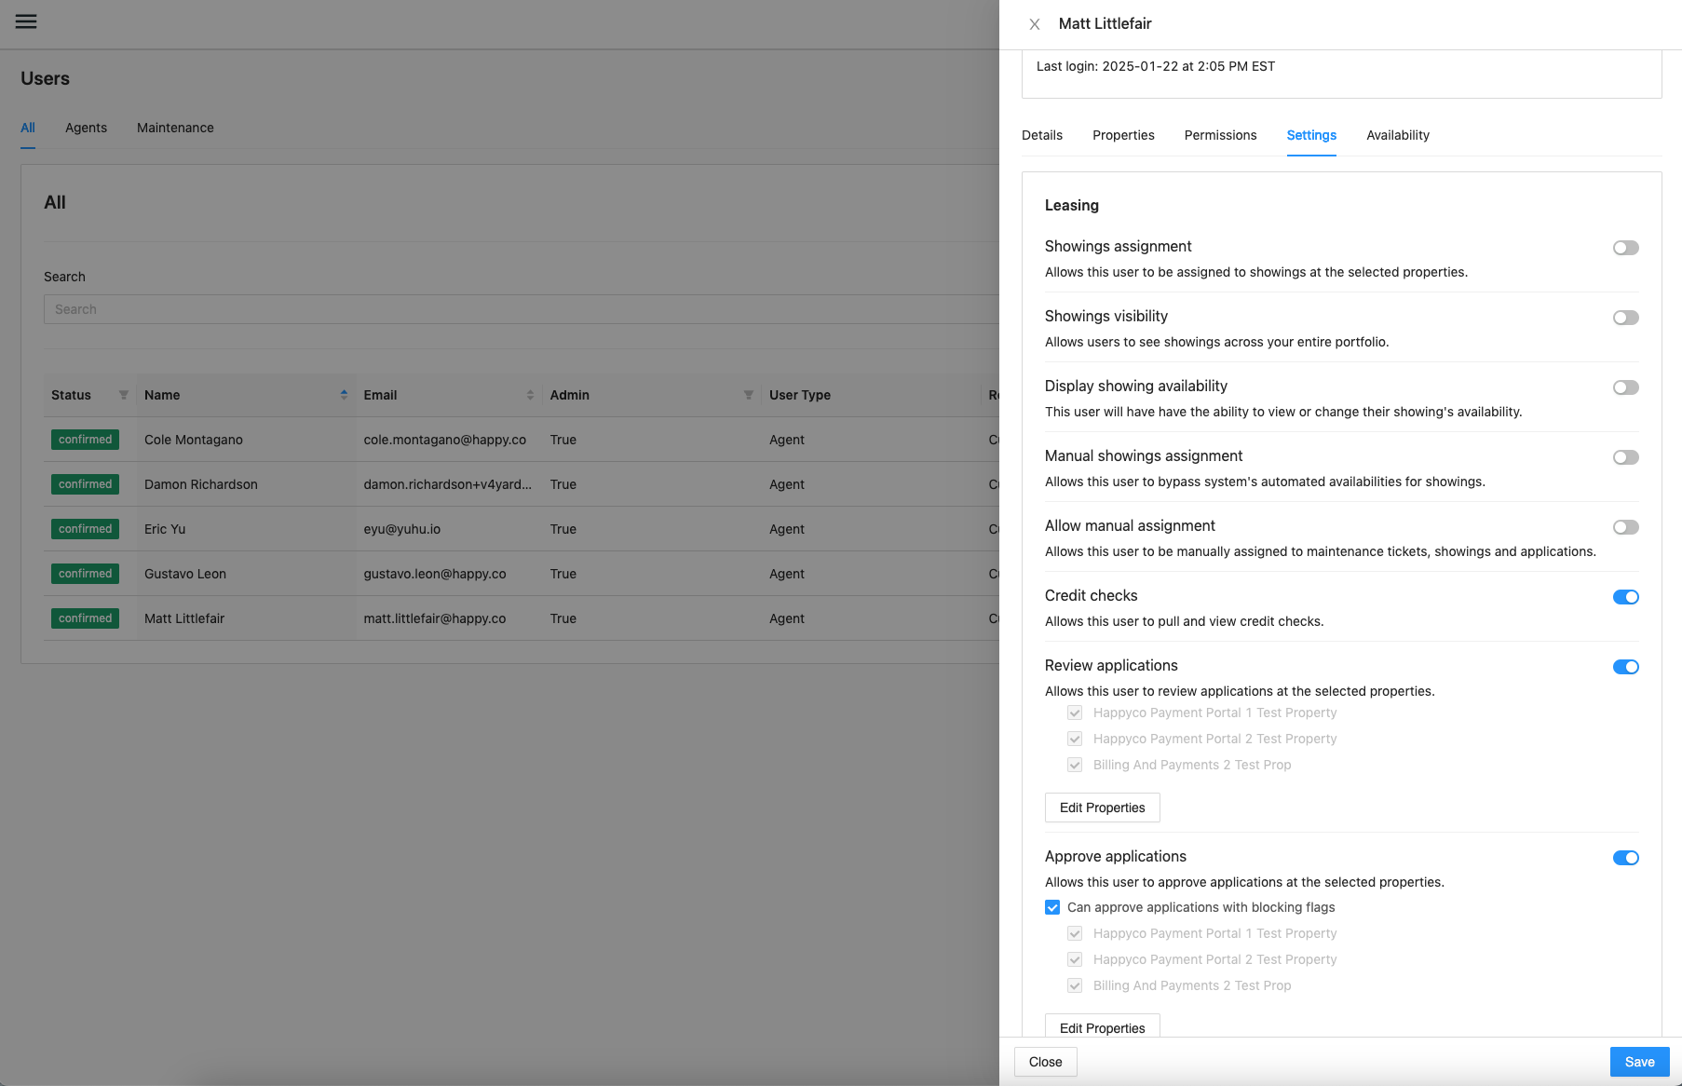Sort users by Email column arrows
This screenshot has height=1086, width=1682.
pos(530,395)
